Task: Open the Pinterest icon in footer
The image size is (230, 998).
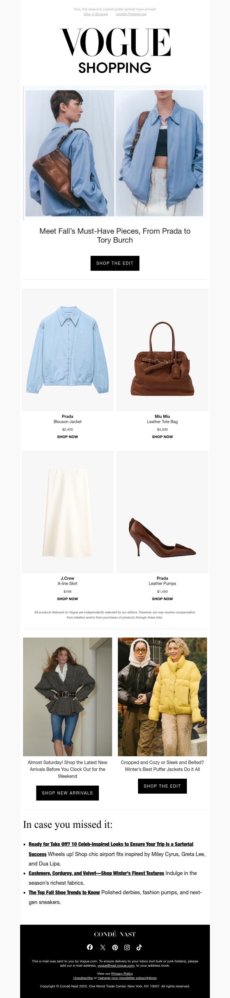Action: [x=115, y=947]
